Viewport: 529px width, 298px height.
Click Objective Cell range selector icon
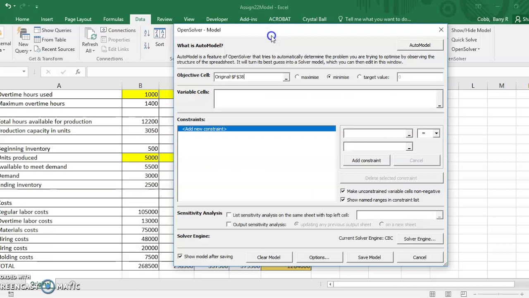point(286,77)
